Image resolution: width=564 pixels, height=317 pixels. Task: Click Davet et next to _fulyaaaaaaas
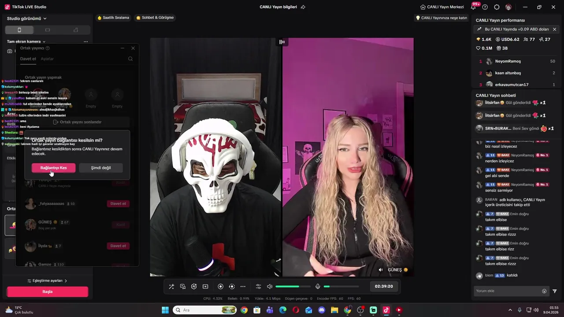pos(118,204)
